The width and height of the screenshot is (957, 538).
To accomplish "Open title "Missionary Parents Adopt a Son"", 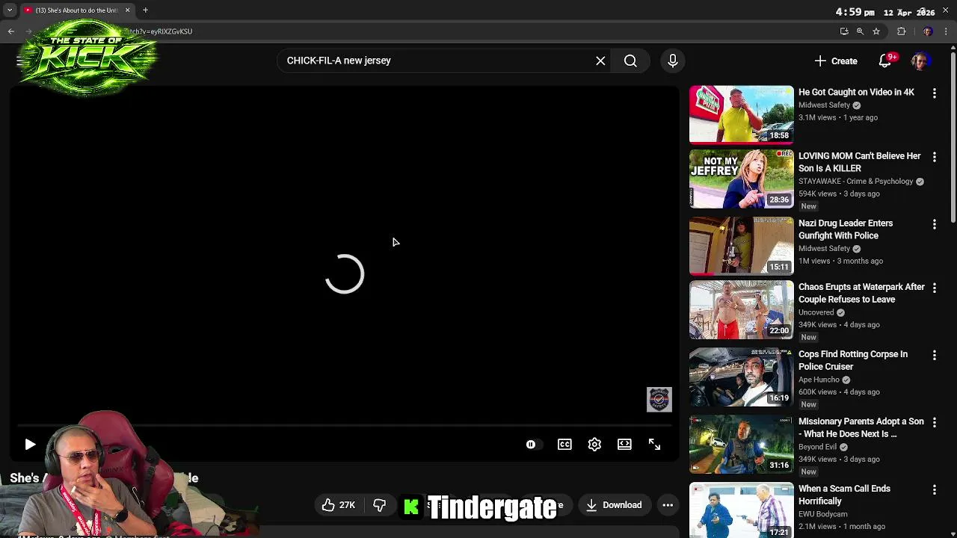I will (861, 427).
